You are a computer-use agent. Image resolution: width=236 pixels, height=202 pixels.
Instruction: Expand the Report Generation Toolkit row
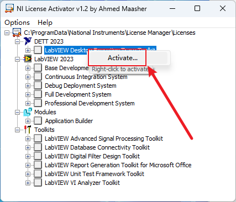point(28,165)
